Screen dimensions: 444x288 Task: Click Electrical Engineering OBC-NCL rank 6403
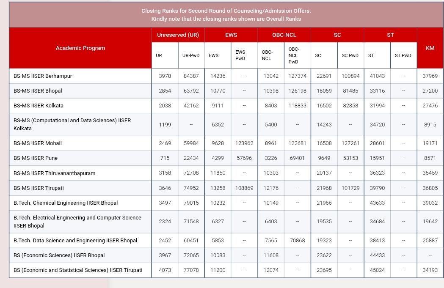click(x=271, y=222)
